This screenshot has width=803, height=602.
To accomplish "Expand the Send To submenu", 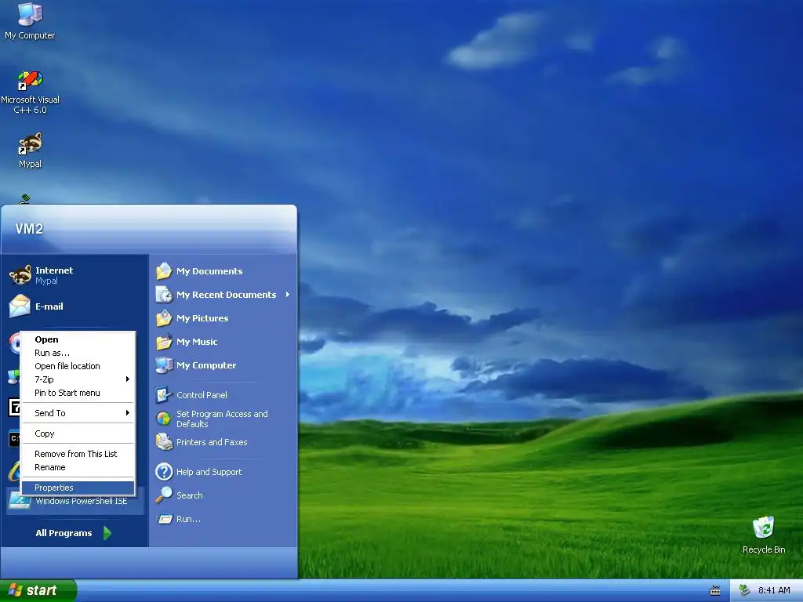I will coord(78,413).
